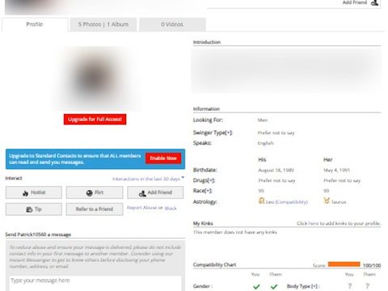
Task: Click the Report Abuse link
Action: [141, 208]
